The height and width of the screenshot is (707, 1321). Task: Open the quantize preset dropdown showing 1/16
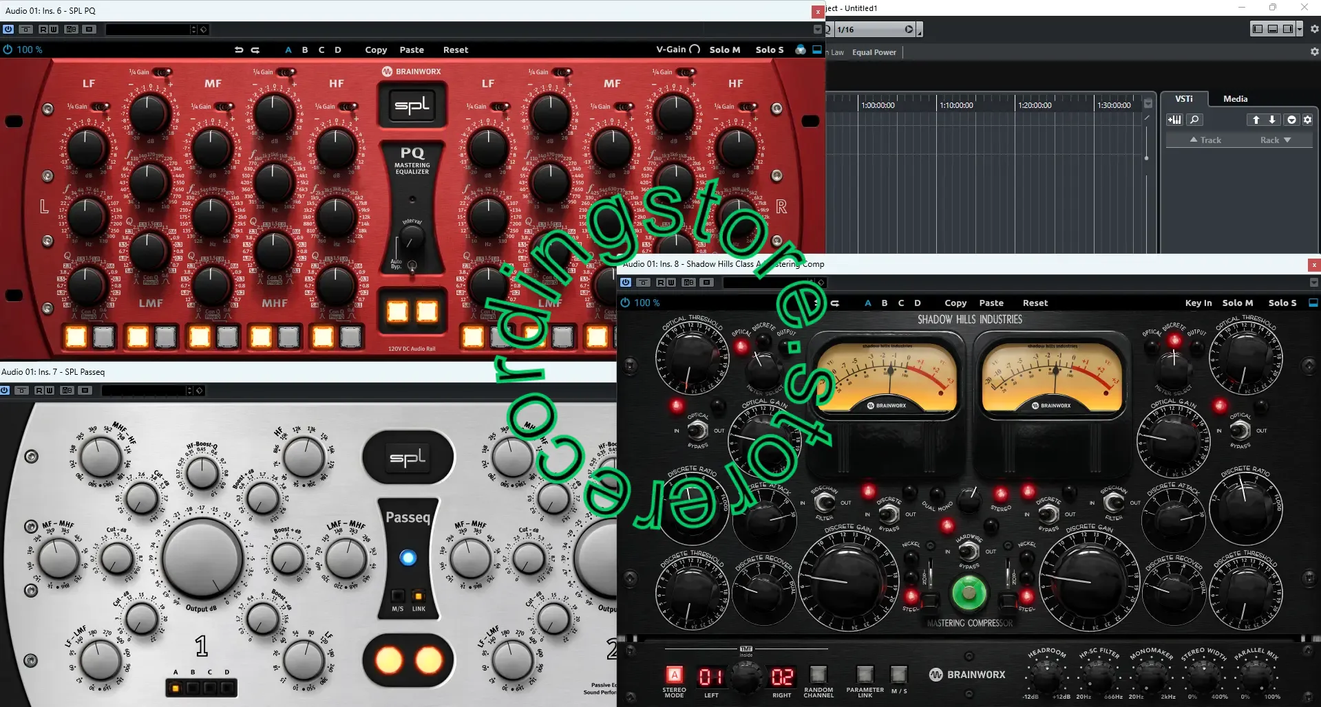[875, 30]
